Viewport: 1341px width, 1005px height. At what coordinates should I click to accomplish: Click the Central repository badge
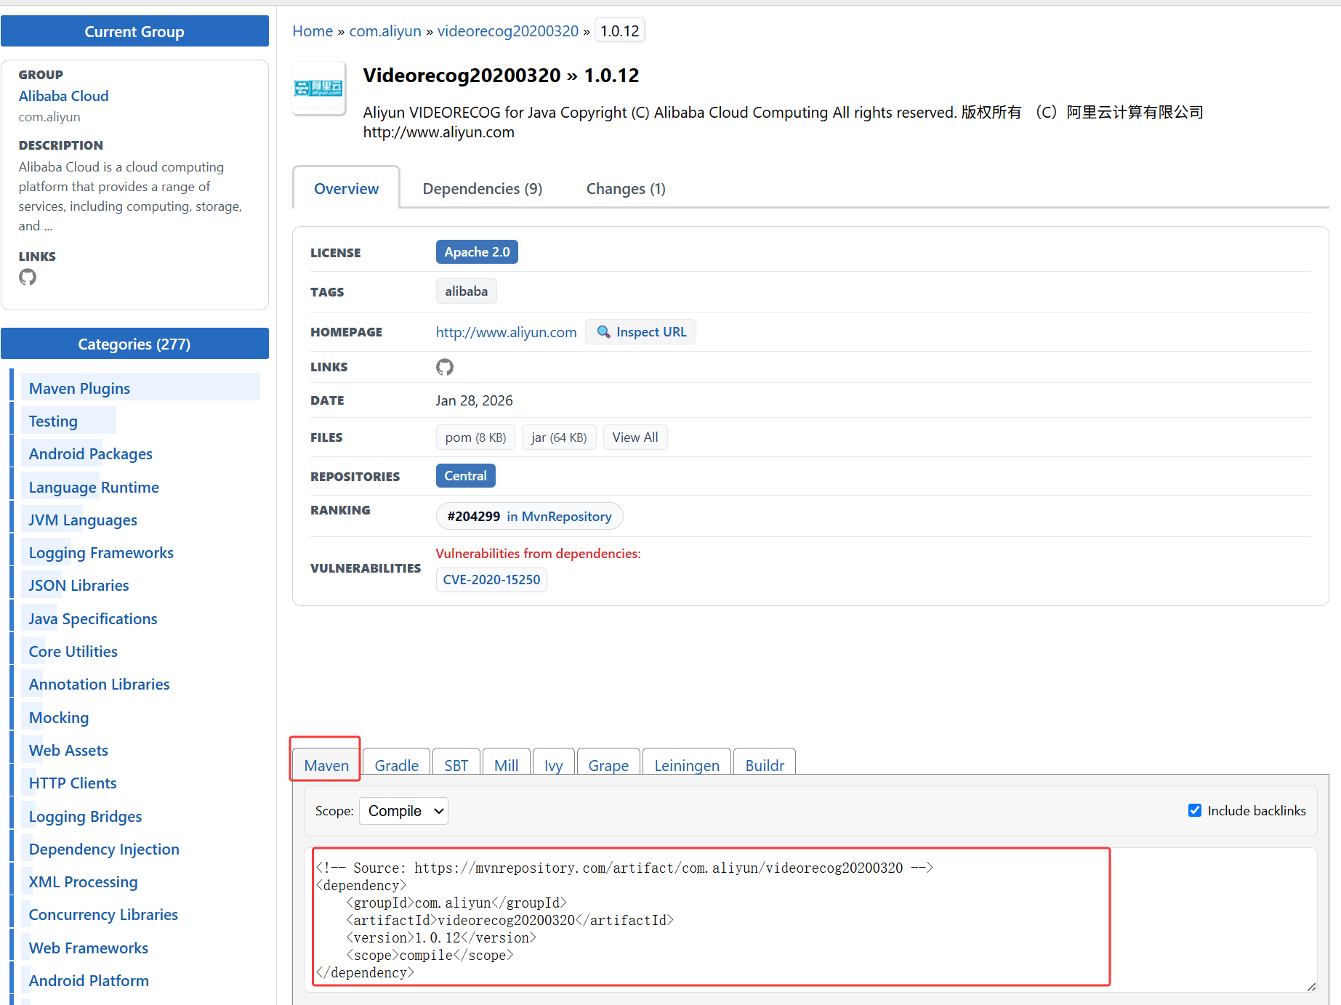point(466,476)
